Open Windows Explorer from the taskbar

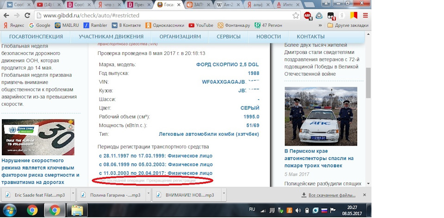77,211
